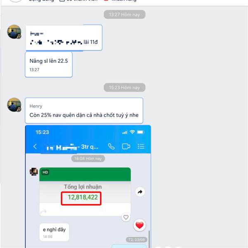This screenshot has height=248, width=248.
Task: Click the HD badge on the green image
Action: tap(45, 172)
